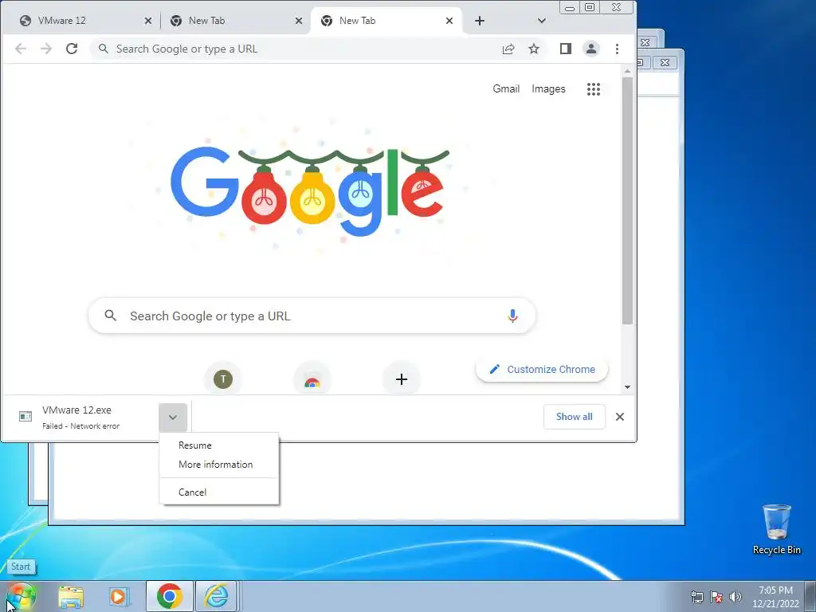816x612 pixels.
Task: Click the network tray icon
Action: click(696, 597)
